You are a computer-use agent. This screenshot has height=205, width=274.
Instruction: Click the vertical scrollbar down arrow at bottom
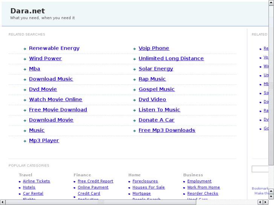coord(271,197)
